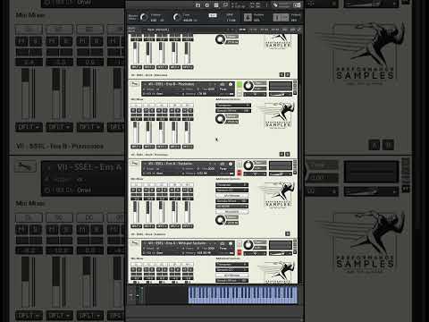429x322 pixels.
Task: Toggle the Solo button on Sustains instrument
Action: click(240, 165)
